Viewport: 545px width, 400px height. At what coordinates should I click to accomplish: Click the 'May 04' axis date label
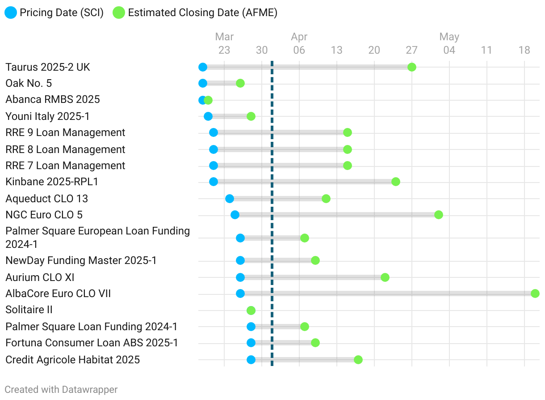coord(449,43)
